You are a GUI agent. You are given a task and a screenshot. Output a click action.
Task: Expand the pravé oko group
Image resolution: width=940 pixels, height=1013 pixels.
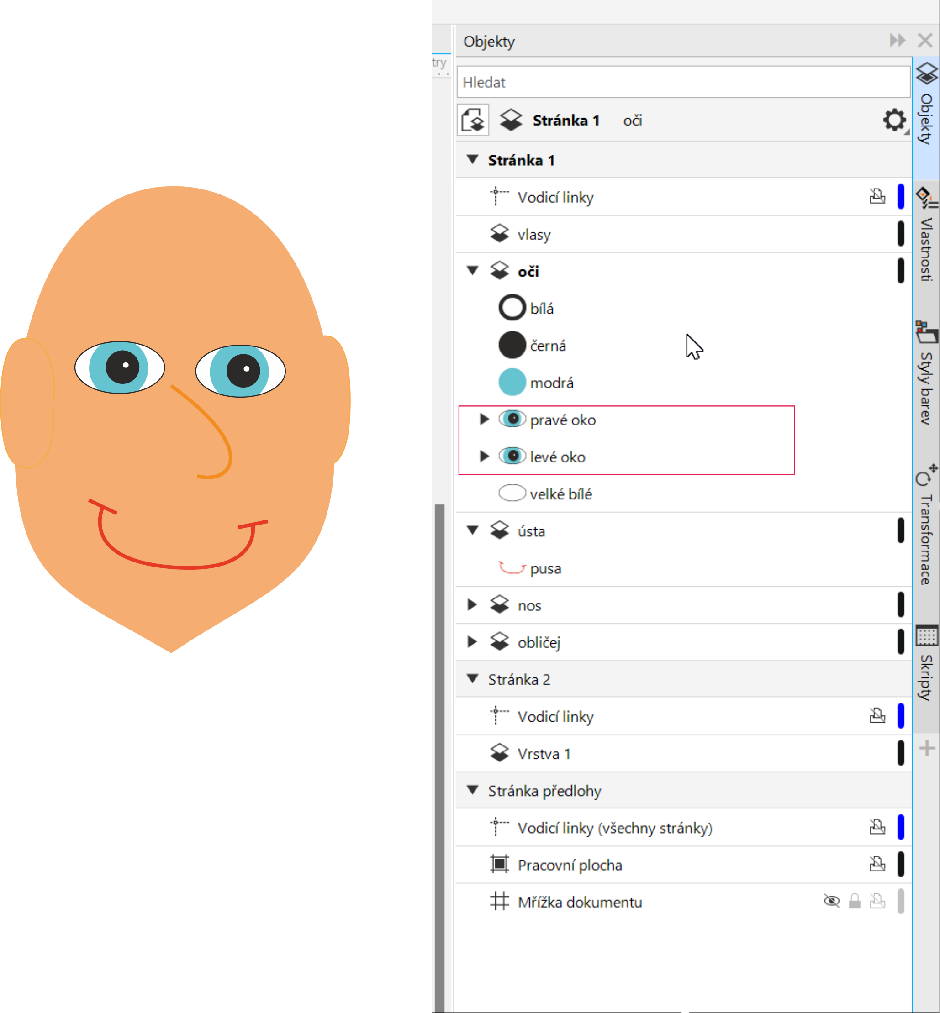484,420
